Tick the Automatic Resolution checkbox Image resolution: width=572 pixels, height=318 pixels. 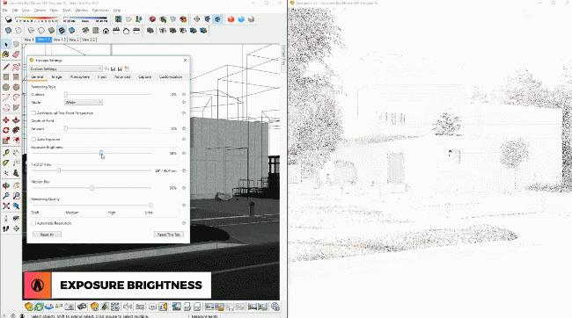[x=33, y=223]
